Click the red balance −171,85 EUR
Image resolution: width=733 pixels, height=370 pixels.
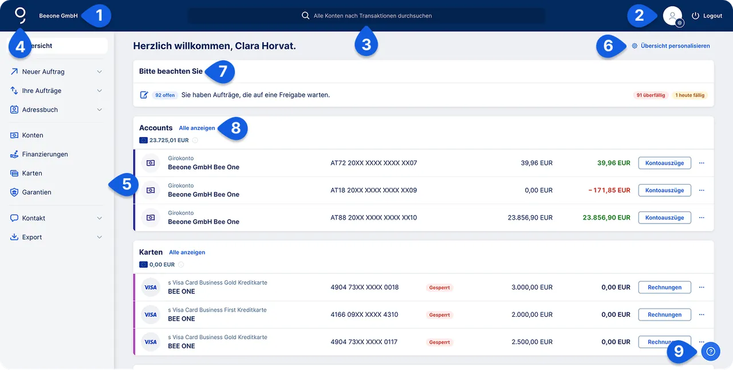pos(609,190)
